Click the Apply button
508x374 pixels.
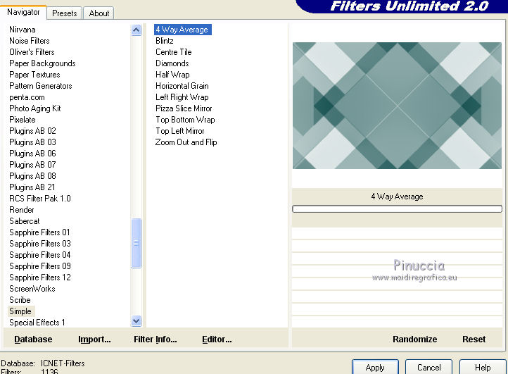[375, 367]
